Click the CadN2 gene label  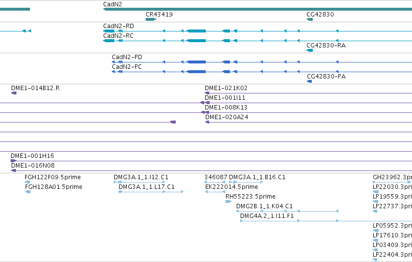[x=112, y=4]
